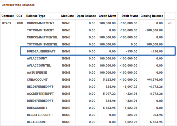This screenshot has height=126, width=177.
Task: Select the Contract column header
Action: coord(8,16)
